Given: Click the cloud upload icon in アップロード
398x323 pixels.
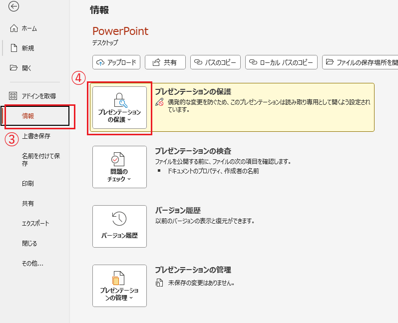Looking at the screenshot, I should (x=100, y=62).
